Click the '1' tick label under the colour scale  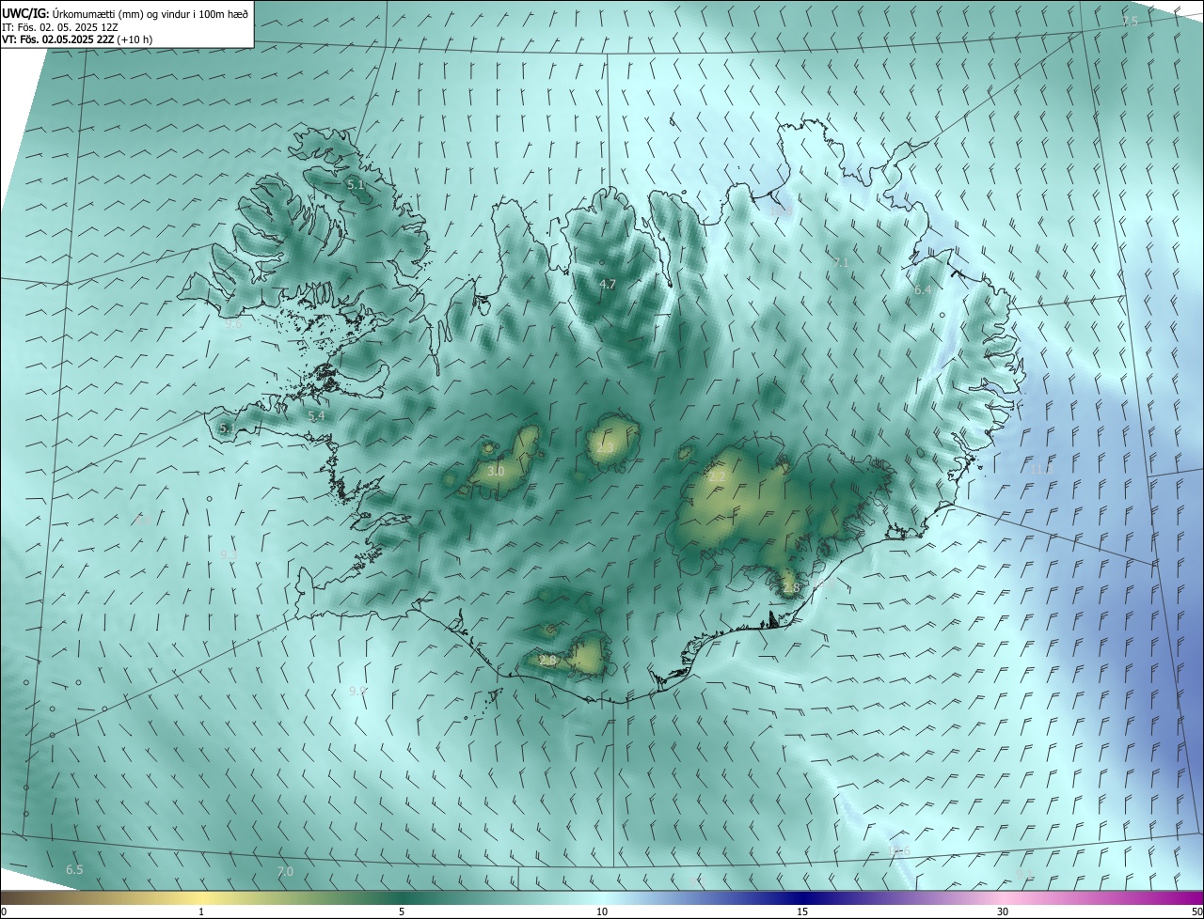tap(201, 912)
